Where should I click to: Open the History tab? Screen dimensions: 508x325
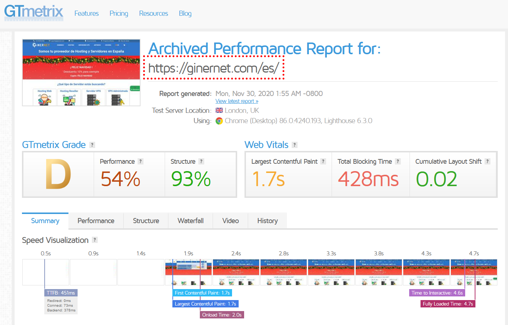pyautogui.click(x=268, y=221)
